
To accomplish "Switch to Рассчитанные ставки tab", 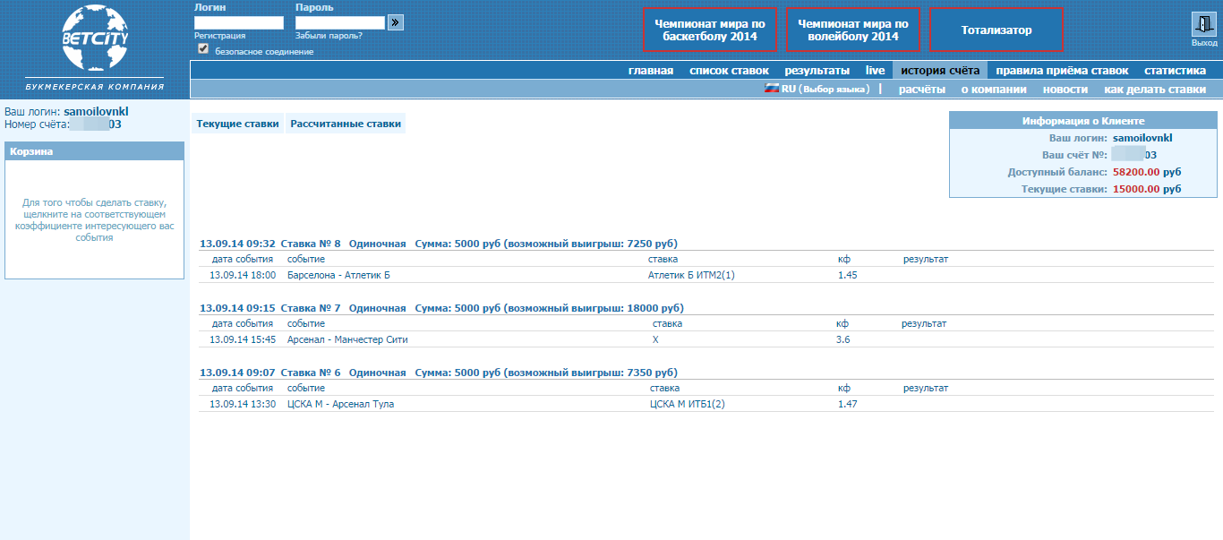I will point(346,124).
